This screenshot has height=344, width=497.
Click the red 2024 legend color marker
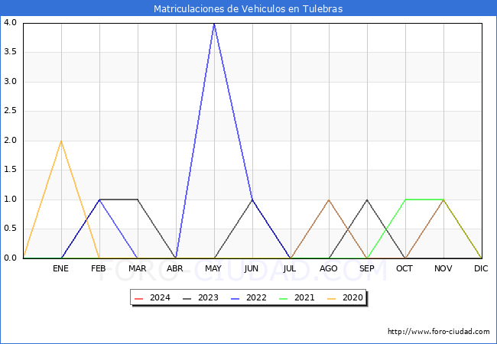pos(139,298)
